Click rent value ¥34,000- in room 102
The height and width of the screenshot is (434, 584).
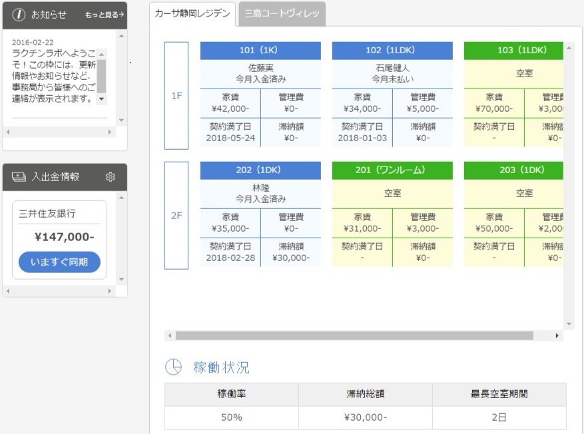pyautogui.click(x=362, y=108)
